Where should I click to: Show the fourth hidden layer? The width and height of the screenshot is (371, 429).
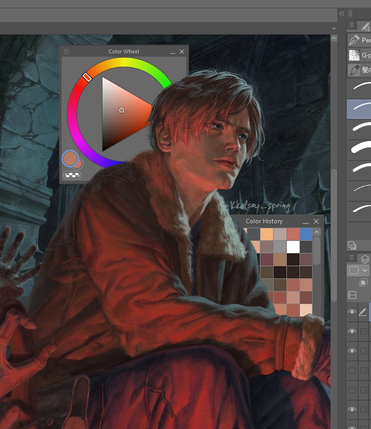point(352,370)
